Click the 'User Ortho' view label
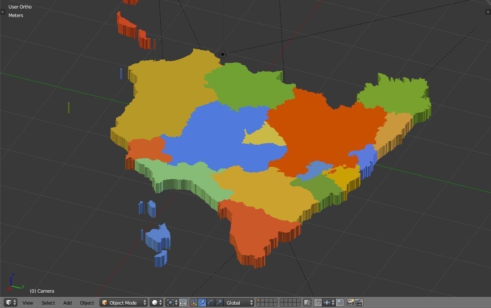Viewport: 491px width, 308px height. (20, 6)
